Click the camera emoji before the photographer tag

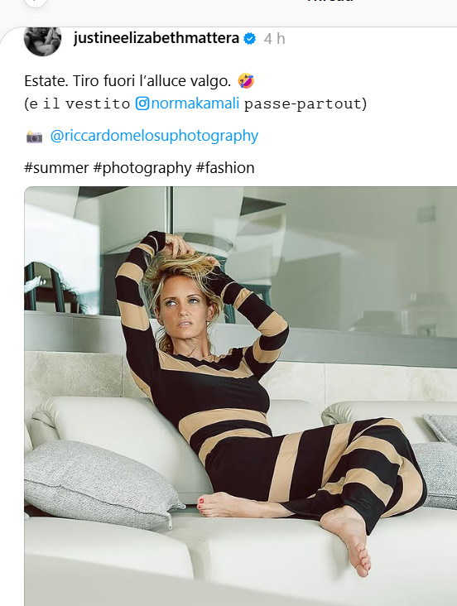click(x=34, y=137)
